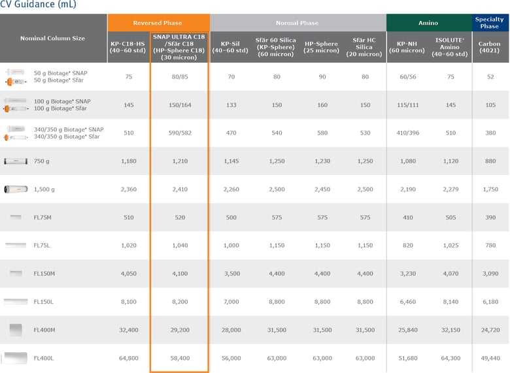Click the value 880 under Carbon

490,161
